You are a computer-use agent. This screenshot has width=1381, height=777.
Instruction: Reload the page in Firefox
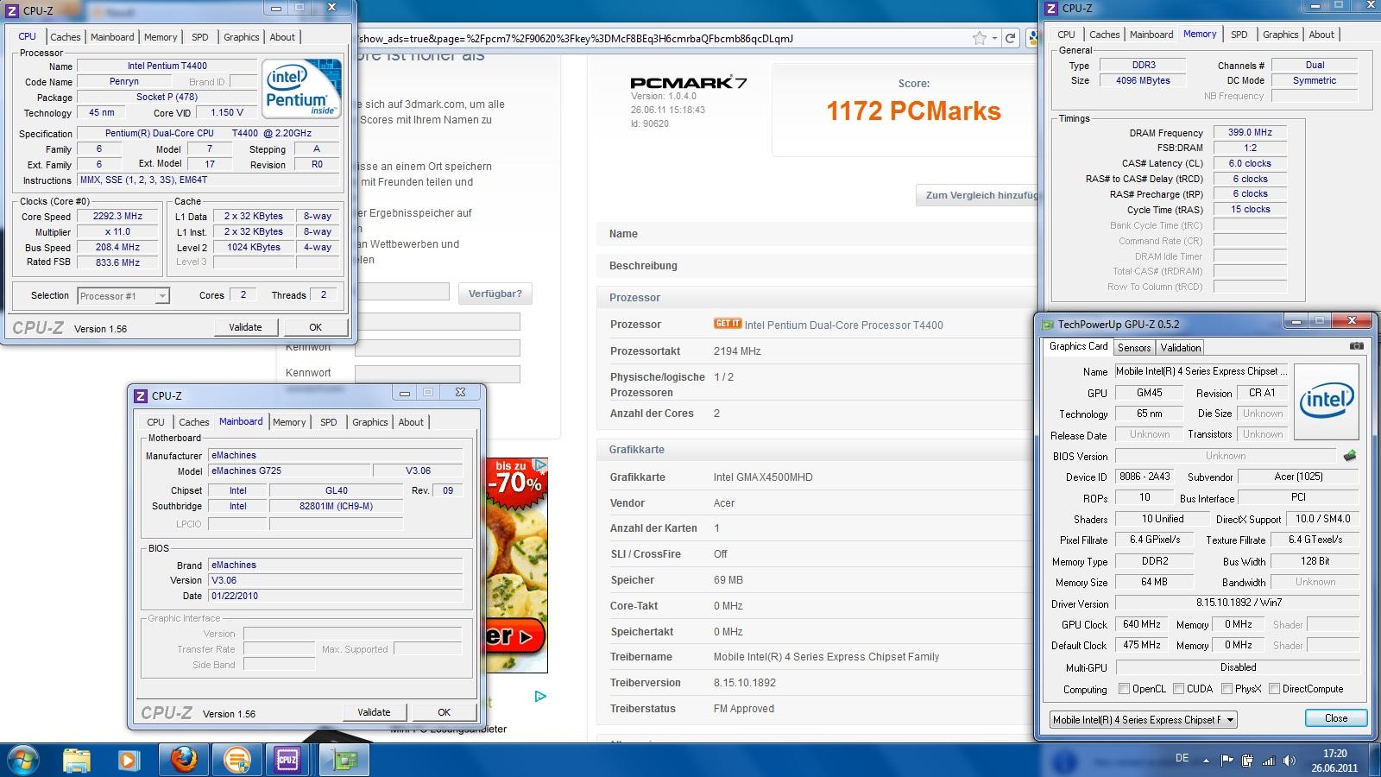point(1010,38)
